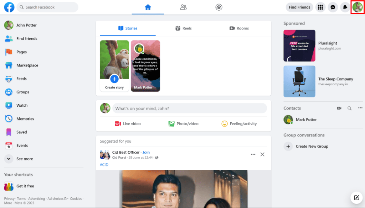Open the #CID hashtag link
The width and height of the screenshot is (365, 208).
[104, 165]
